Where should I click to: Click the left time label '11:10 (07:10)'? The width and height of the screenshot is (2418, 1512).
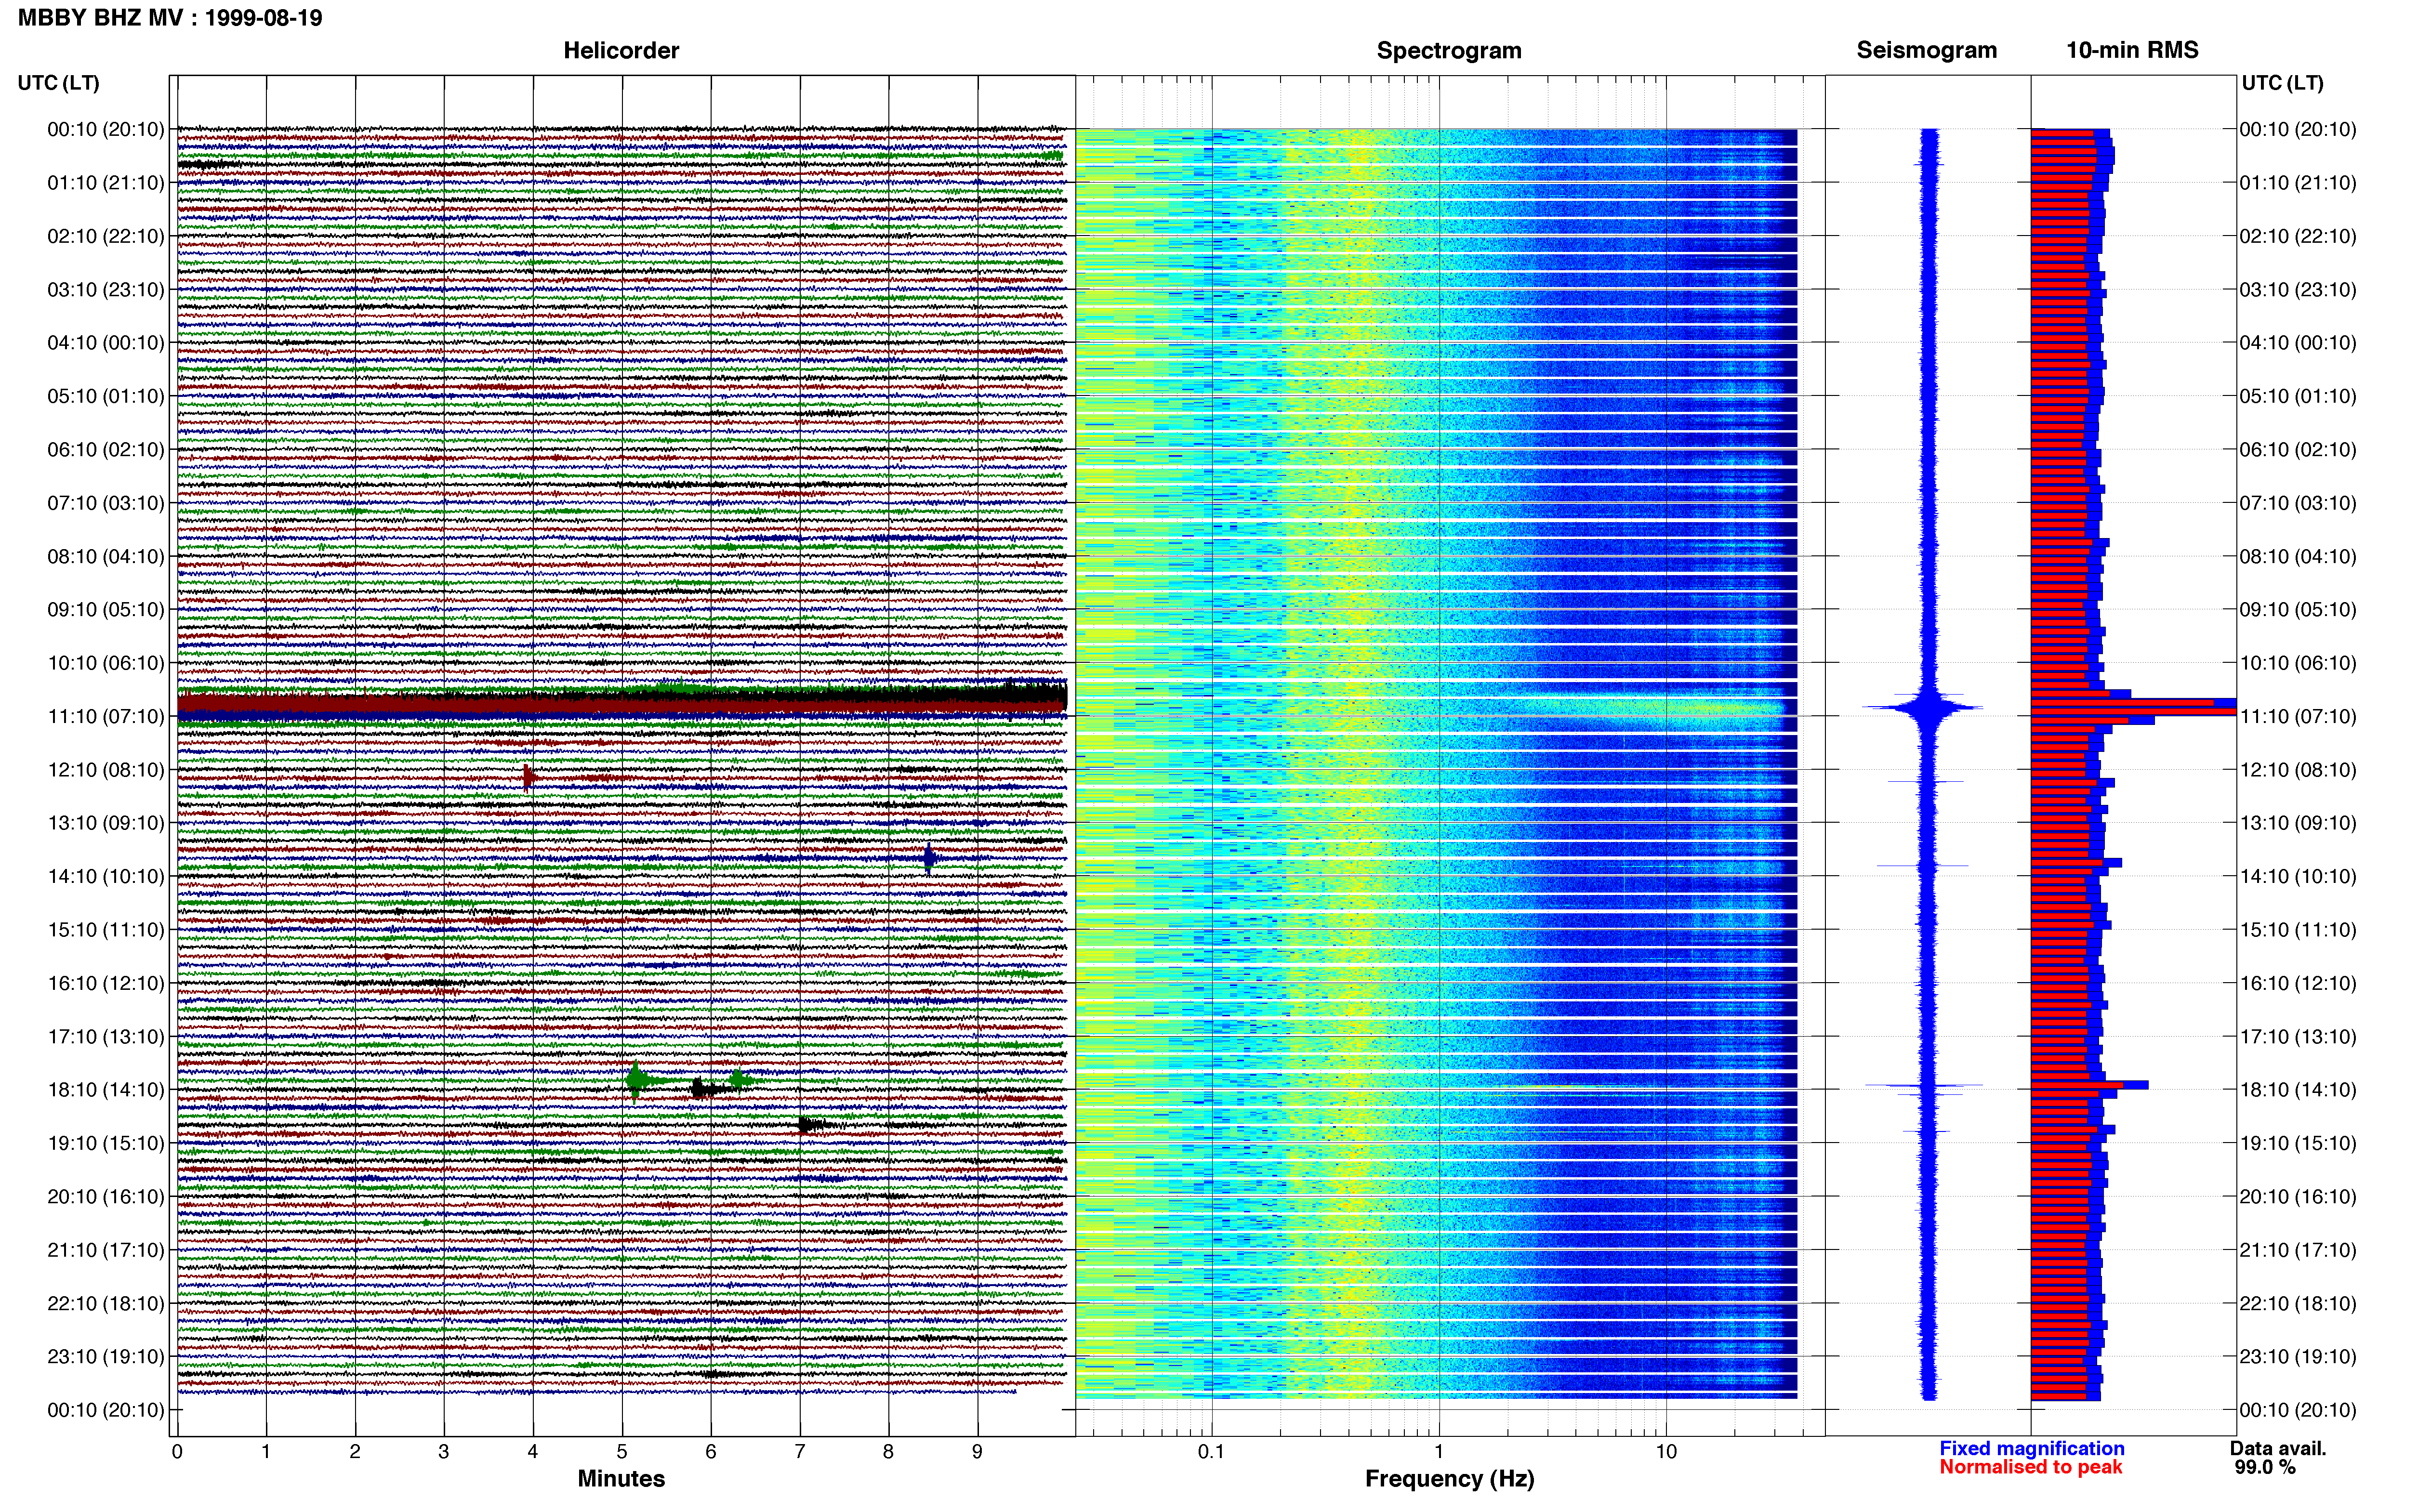click(x=106, y=716)
